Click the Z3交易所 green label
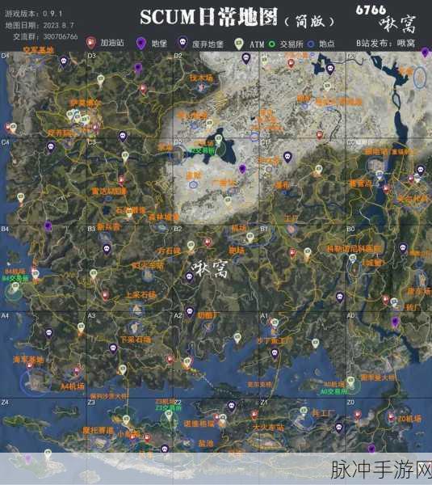The height and width of the screenshot is (485, 432). 169,408
